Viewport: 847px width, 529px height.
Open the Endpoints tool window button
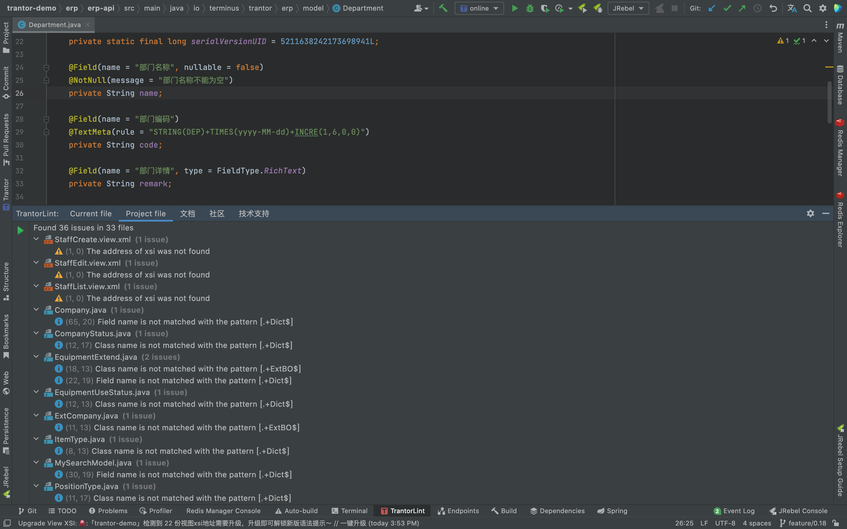tap(458, 511)
